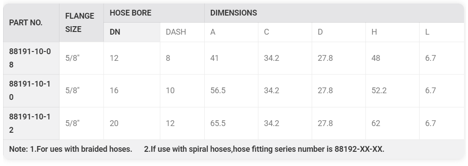The height and width of the screenshot is (166, 468).
Task: Click part number 88191-10-12
Action: (30, 123)
